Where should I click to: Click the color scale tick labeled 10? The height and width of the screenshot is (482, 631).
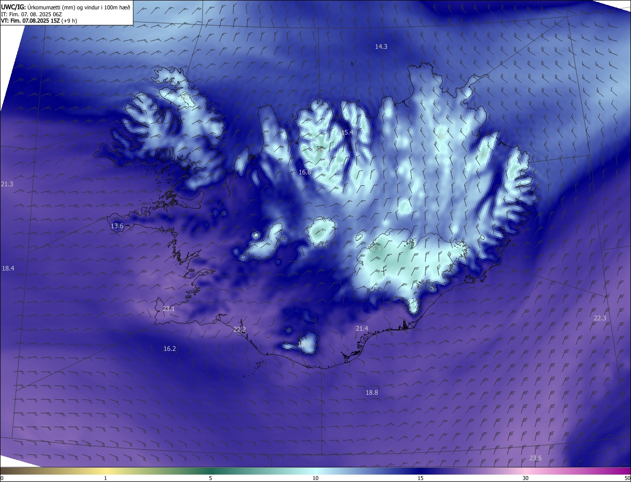click(315, 478)
